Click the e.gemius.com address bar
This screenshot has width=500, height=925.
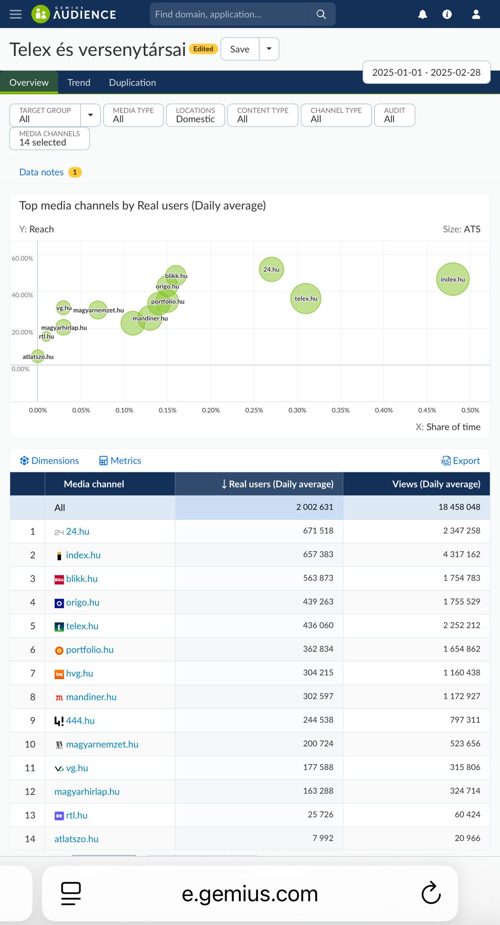[250, 893]
